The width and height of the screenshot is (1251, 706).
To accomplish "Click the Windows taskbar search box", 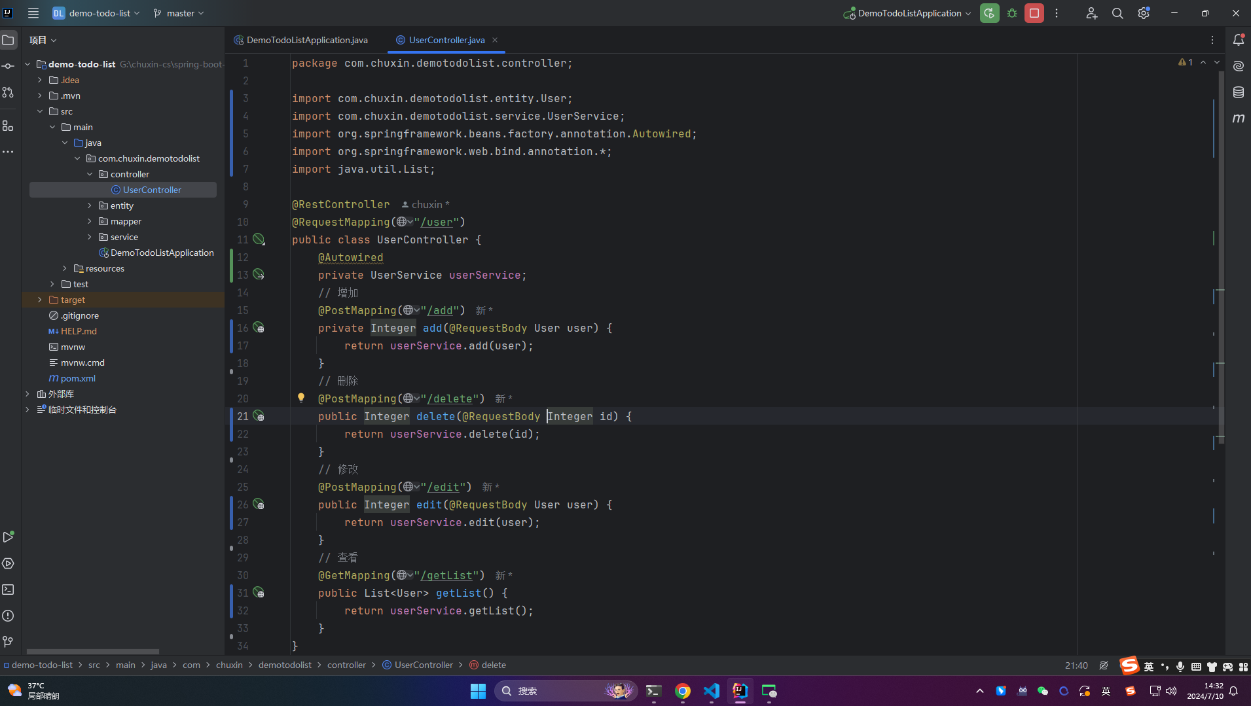I will [566, 691].
